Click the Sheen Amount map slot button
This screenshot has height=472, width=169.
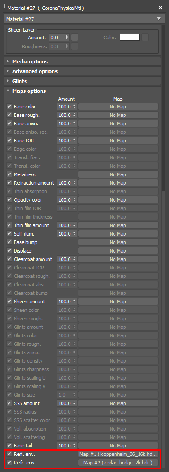[x=75, y=37]
